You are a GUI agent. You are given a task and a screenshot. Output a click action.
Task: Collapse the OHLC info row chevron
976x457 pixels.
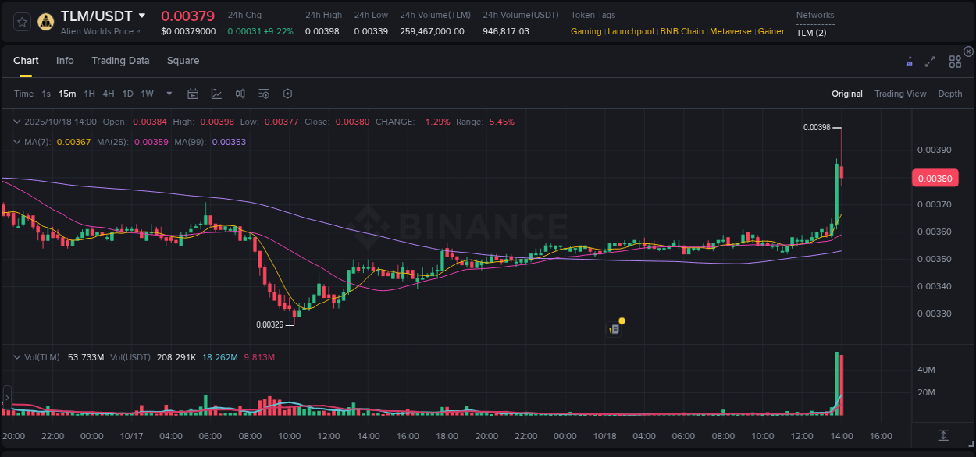[17, 122]
